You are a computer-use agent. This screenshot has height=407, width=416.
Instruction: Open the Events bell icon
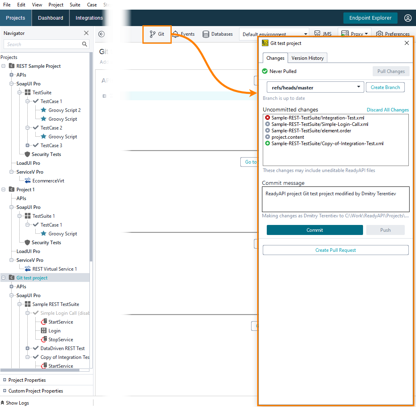[x=175, y=34]
